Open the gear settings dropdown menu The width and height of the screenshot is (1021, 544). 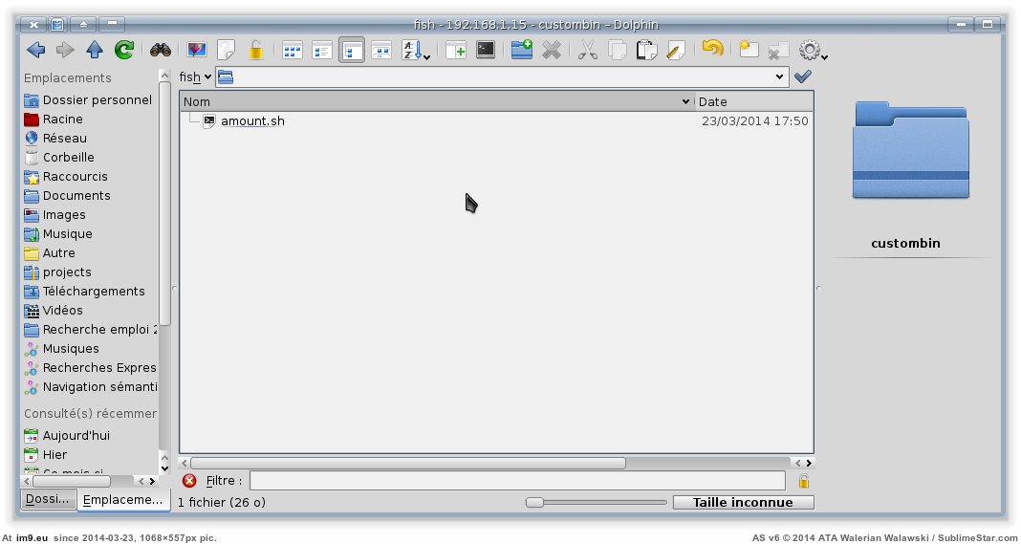[814, 51]
